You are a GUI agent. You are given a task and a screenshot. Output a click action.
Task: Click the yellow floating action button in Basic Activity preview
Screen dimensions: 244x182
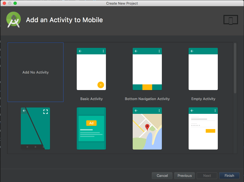click(x=101, y=85)
